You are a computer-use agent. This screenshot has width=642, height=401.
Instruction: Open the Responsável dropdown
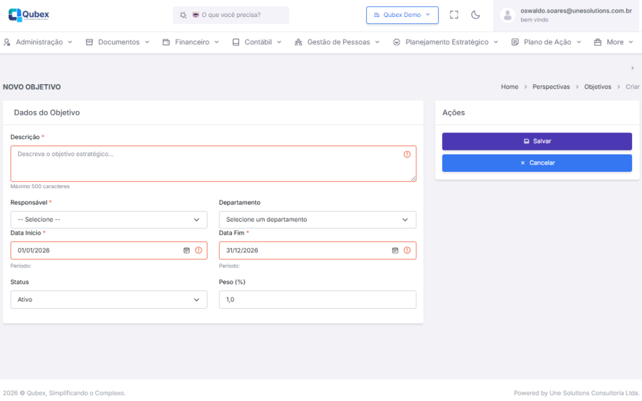pyautogui.click(x=108, y=220)
